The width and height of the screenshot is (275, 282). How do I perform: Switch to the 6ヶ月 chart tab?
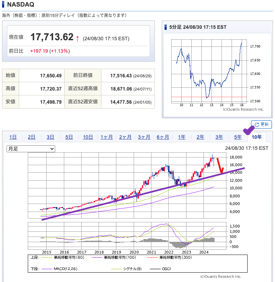(163, 137)
